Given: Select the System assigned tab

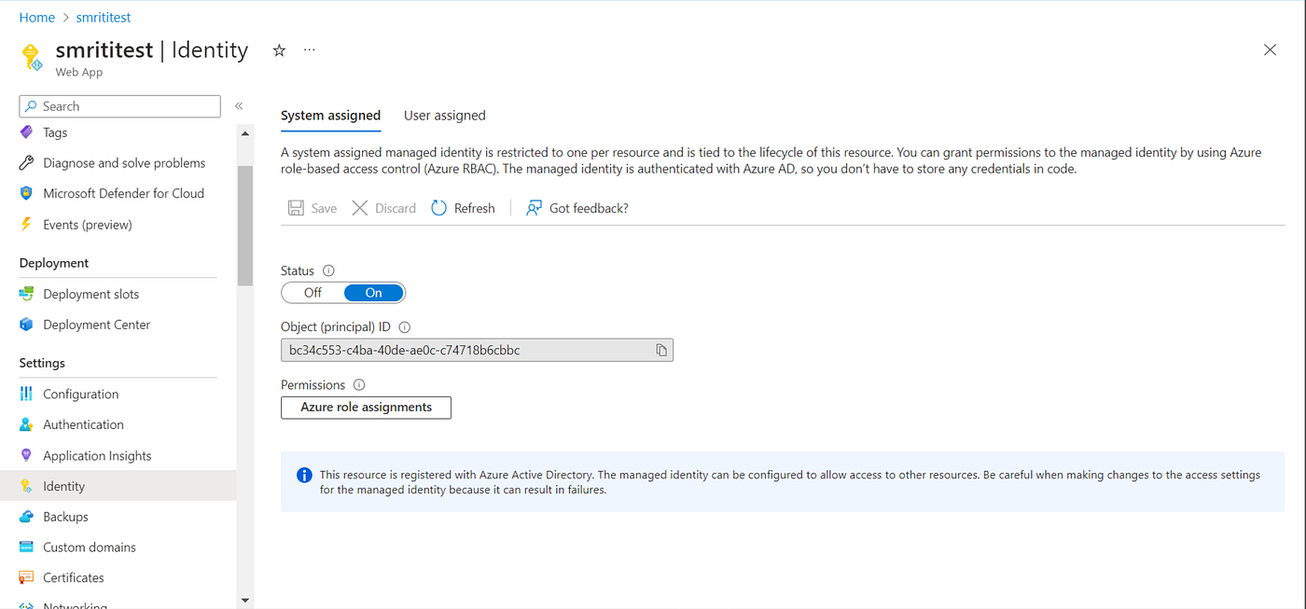Looking at the screenshot, I should click(330, 116).
